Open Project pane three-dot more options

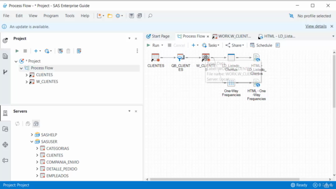click(x=138, y=51)
